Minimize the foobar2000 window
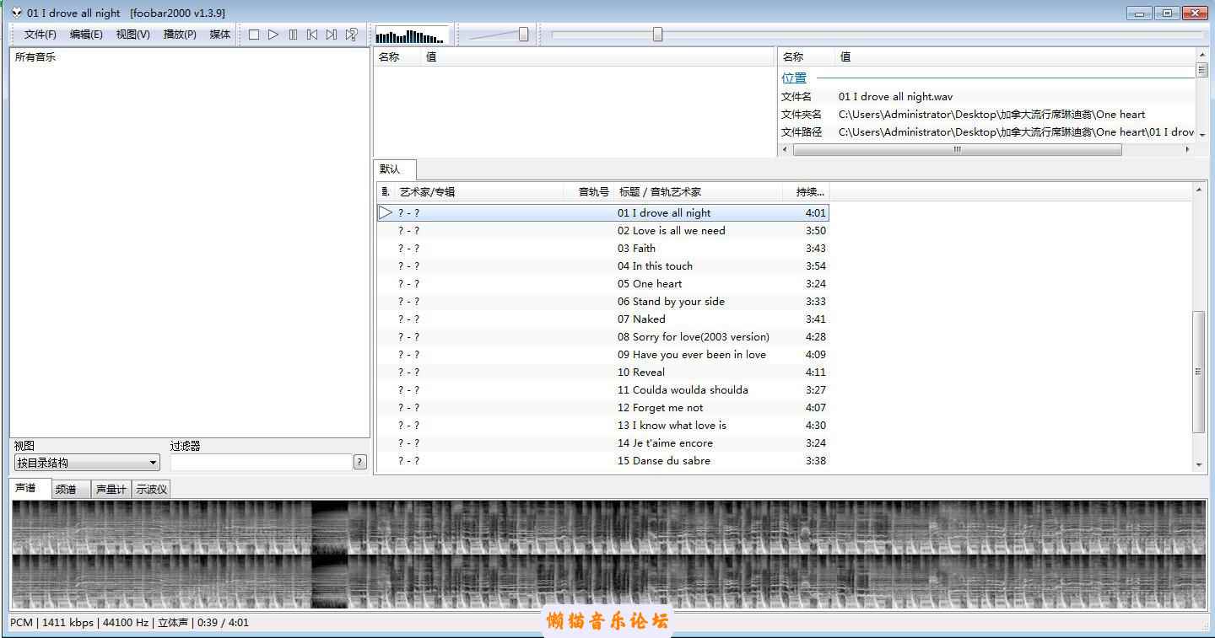1215x638 pixels. click(1140, 13)
